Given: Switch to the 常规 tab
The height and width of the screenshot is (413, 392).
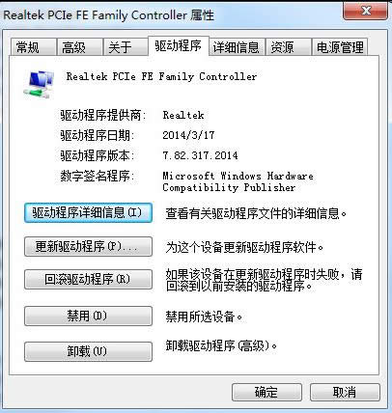Looking at the screenshot, I should 33,47.
